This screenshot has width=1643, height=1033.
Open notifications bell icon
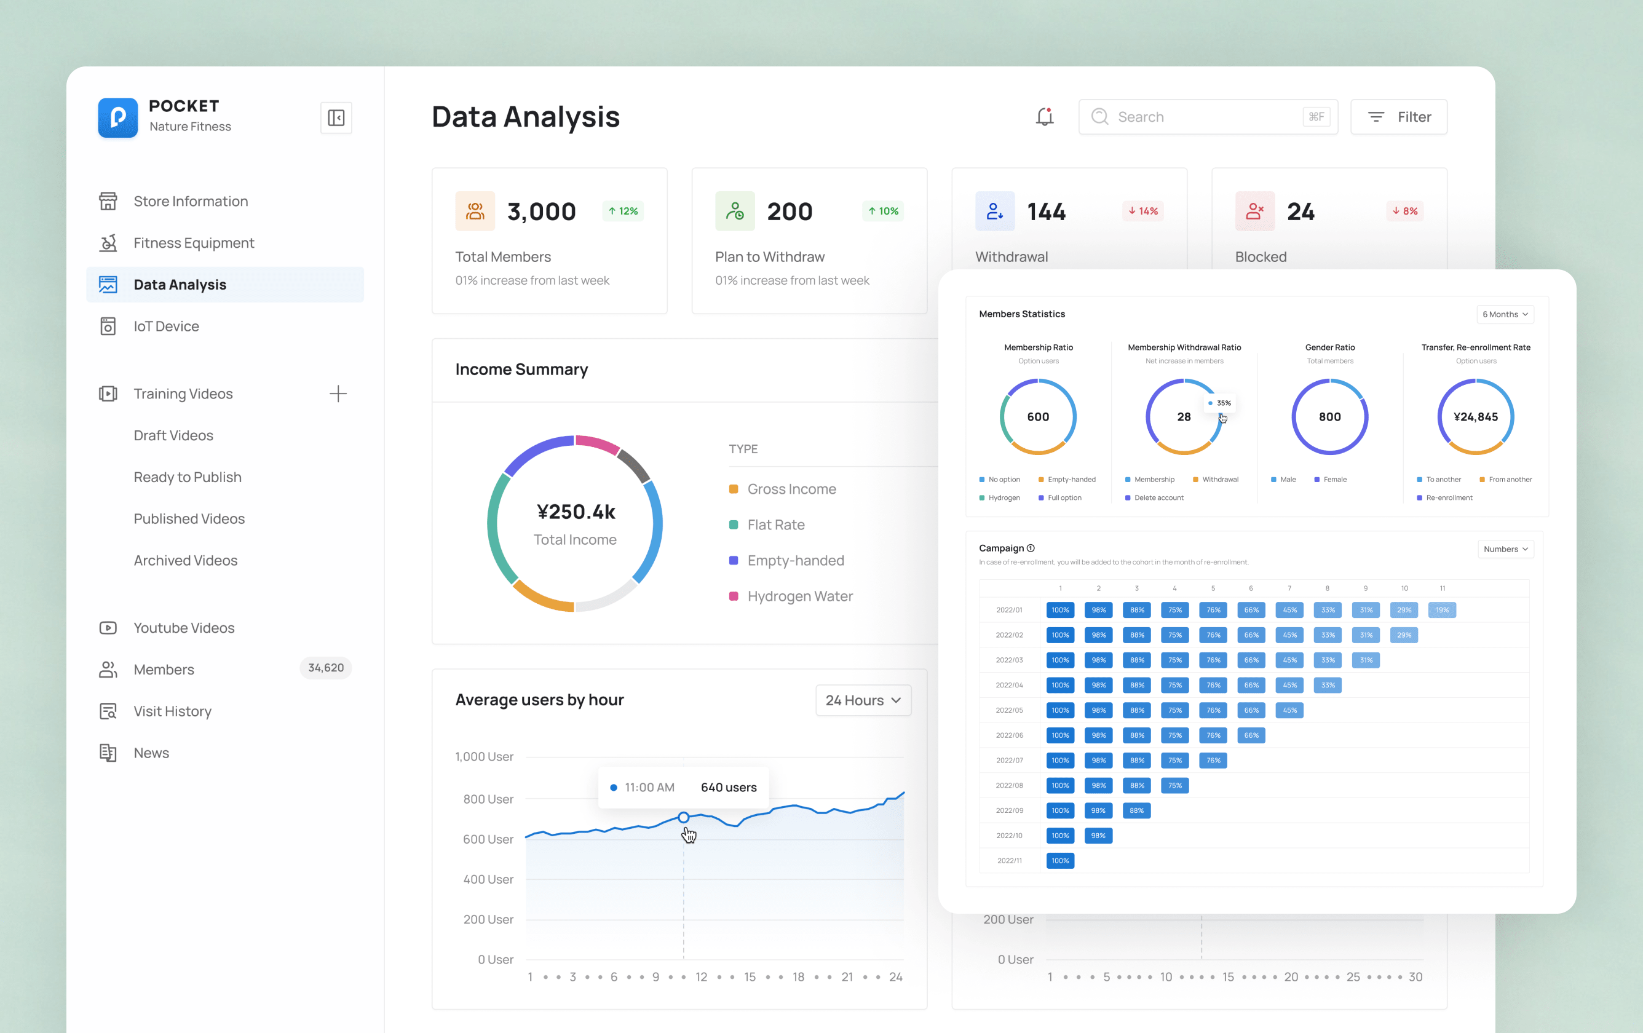pos(1045,117)
